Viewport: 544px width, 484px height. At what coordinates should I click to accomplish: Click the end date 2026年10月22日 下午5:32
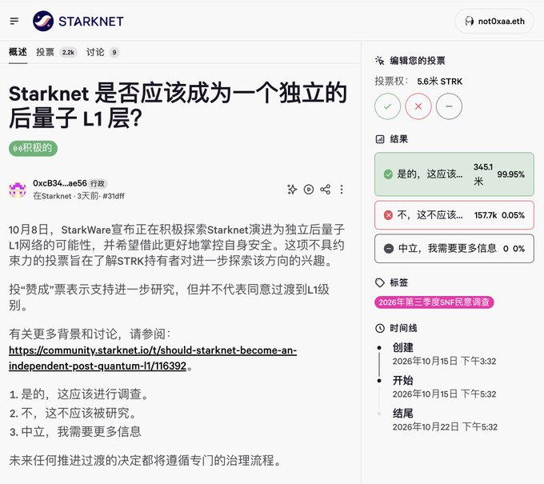pyautogui.click(x=445, y=426)
